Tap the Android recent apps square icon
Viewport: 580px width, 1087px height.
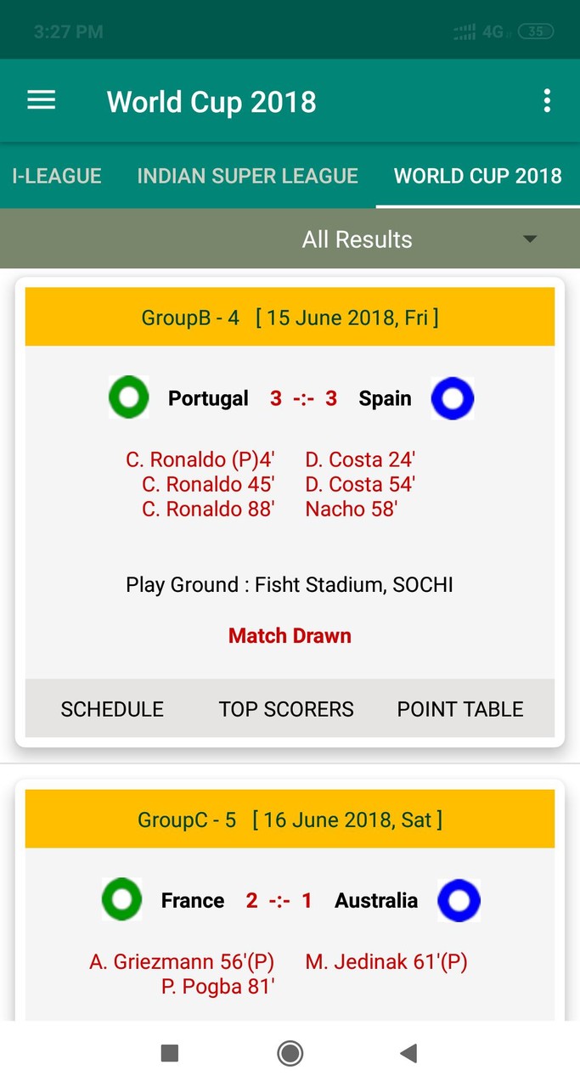169,1052
